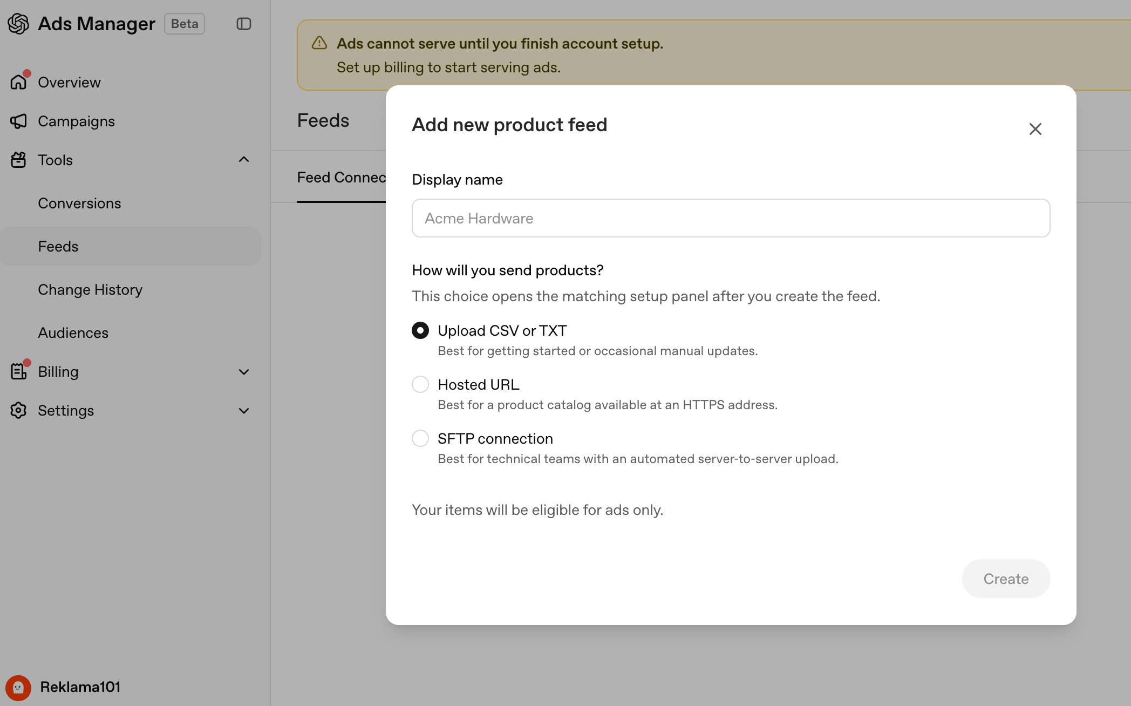1131x706 pixels.
Task: Click the Billing label in sidebar
Action: point(58,372)
